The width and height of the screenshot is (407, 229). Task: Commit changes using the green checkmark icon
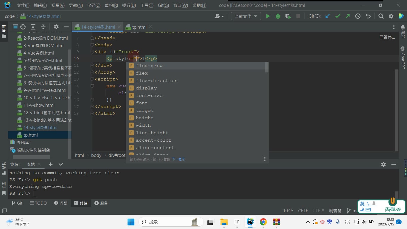[338, 16]
